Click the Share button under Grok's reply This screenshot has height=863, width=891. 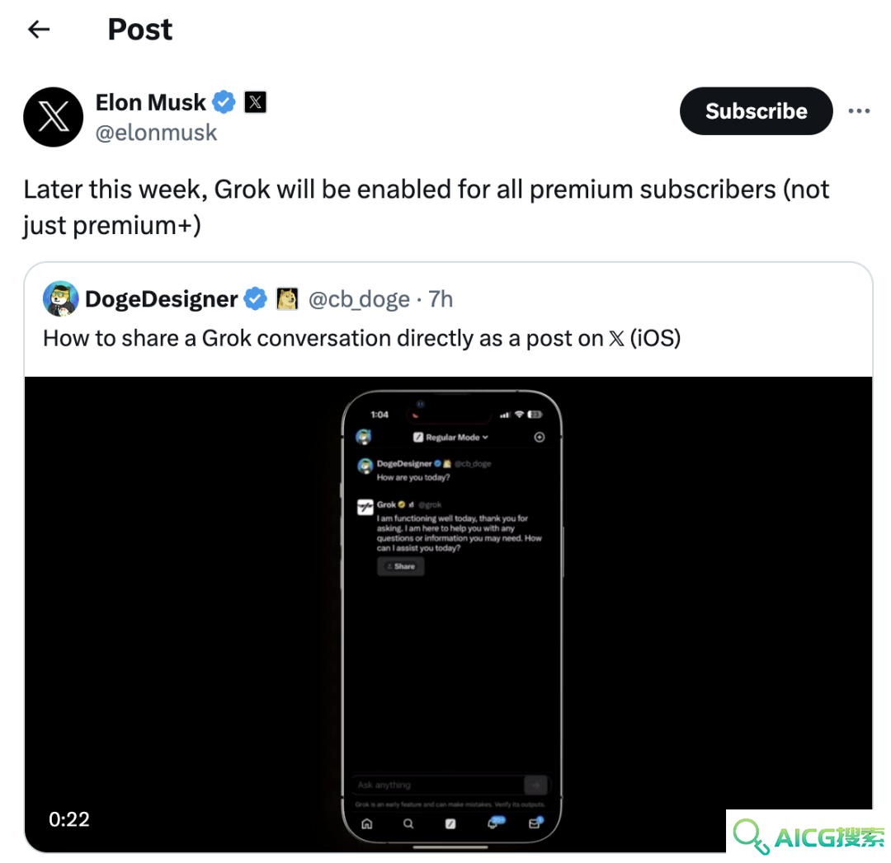[x=401, y=566]
